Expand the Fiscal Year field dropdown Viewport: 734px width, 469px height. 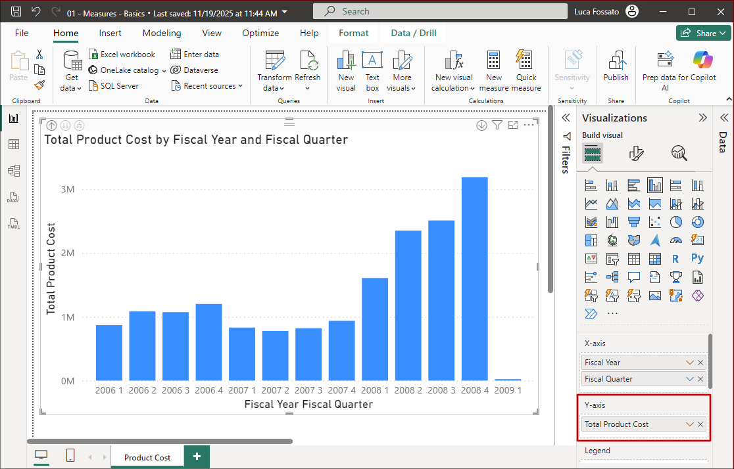tap(689, 363)
